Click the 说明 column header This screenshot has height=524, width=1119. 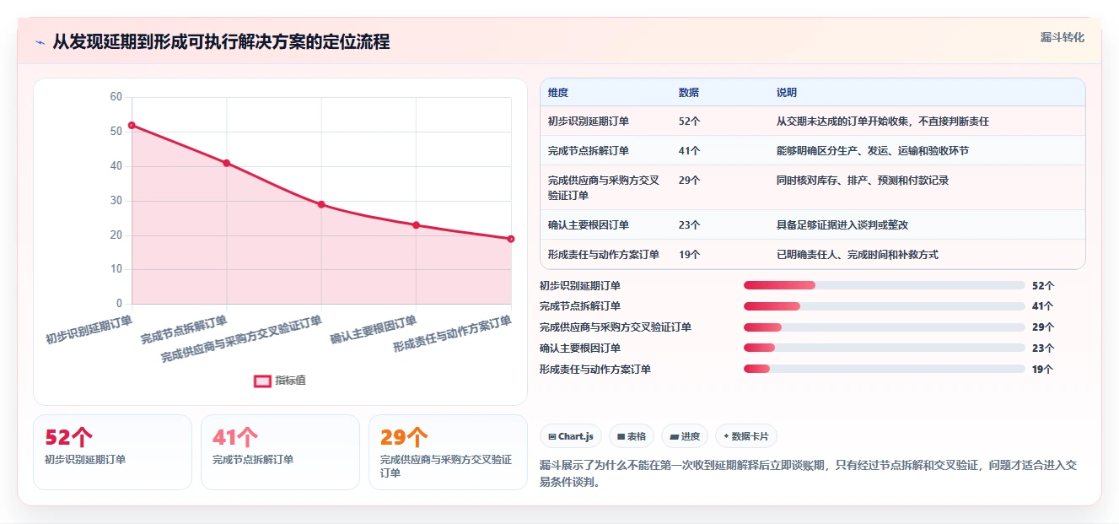[787, 93]
